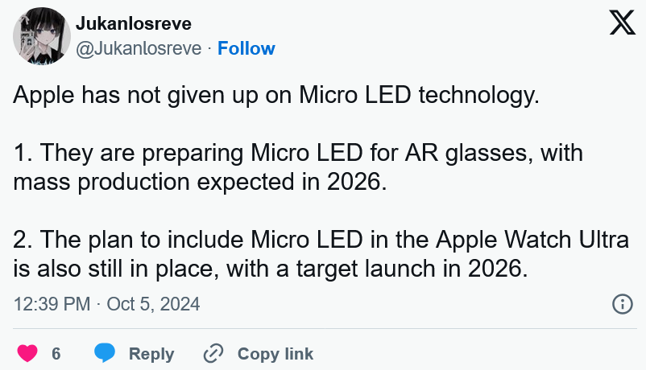The width and height of the screenshot is (646, 370).
Task: Click the Oct 5, 2024 date text
Action: click(153, 304)
